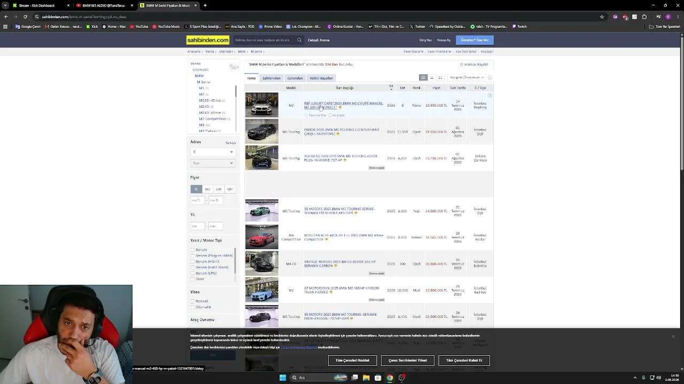
Task: Open the green M5 Touring car thumbnail
Action: point(262,211)
